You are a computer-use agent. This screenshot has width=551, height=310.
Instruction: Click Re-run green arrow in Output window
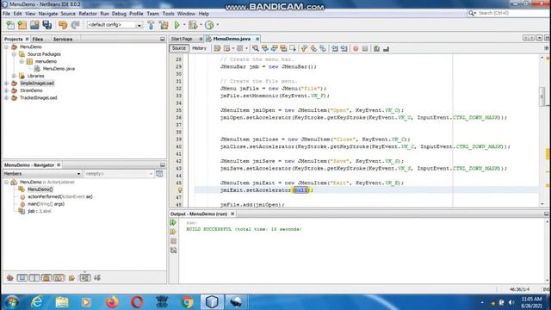click(173, 222)
